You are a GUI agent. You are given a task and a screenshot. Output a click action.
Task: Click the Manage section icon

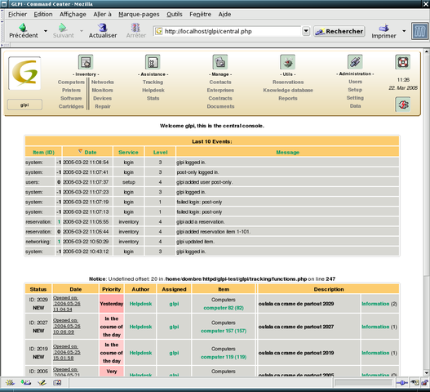(220, 62)
